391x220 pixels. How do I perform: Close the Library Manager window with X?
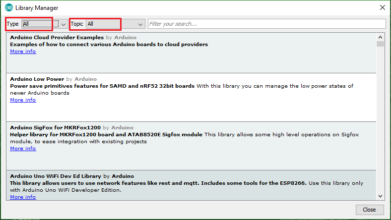click(x=382, y=8)
